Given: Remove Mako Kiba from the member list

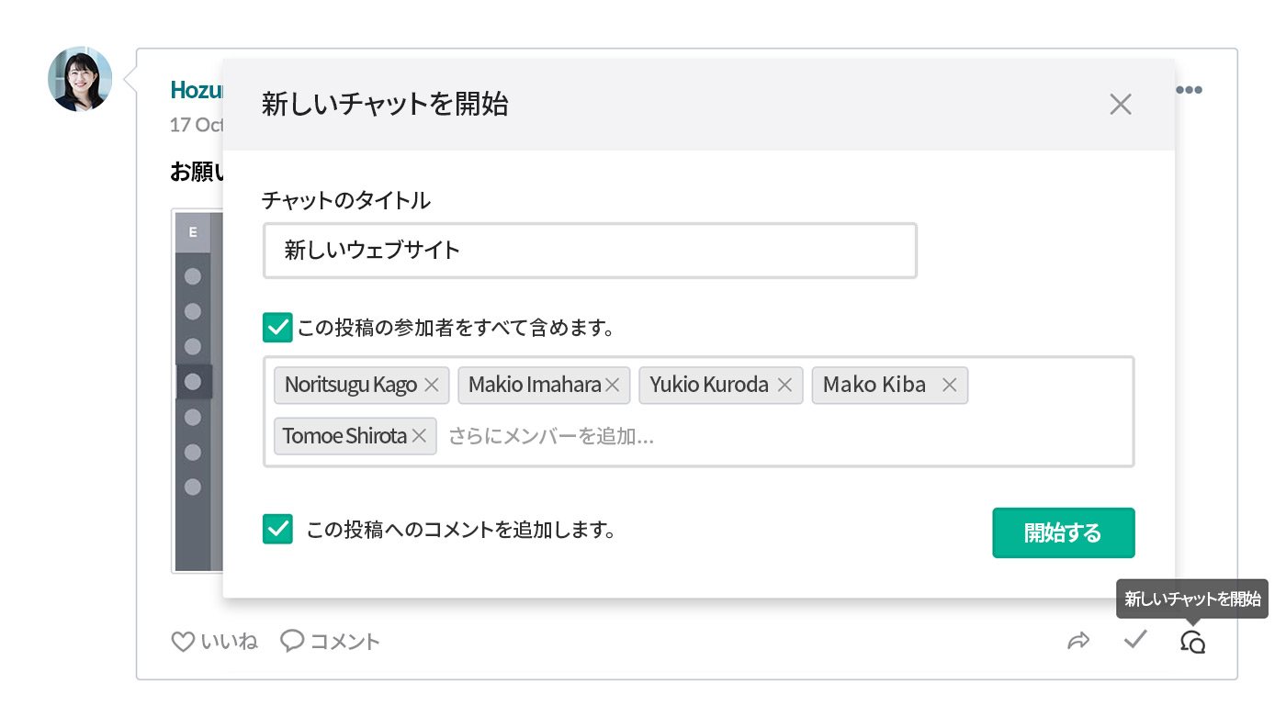Looking at the screenshot, I should coord(950,385).
